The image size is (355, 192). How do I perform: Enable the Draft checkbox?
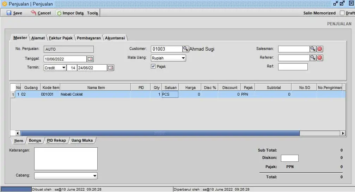(342, 13)
